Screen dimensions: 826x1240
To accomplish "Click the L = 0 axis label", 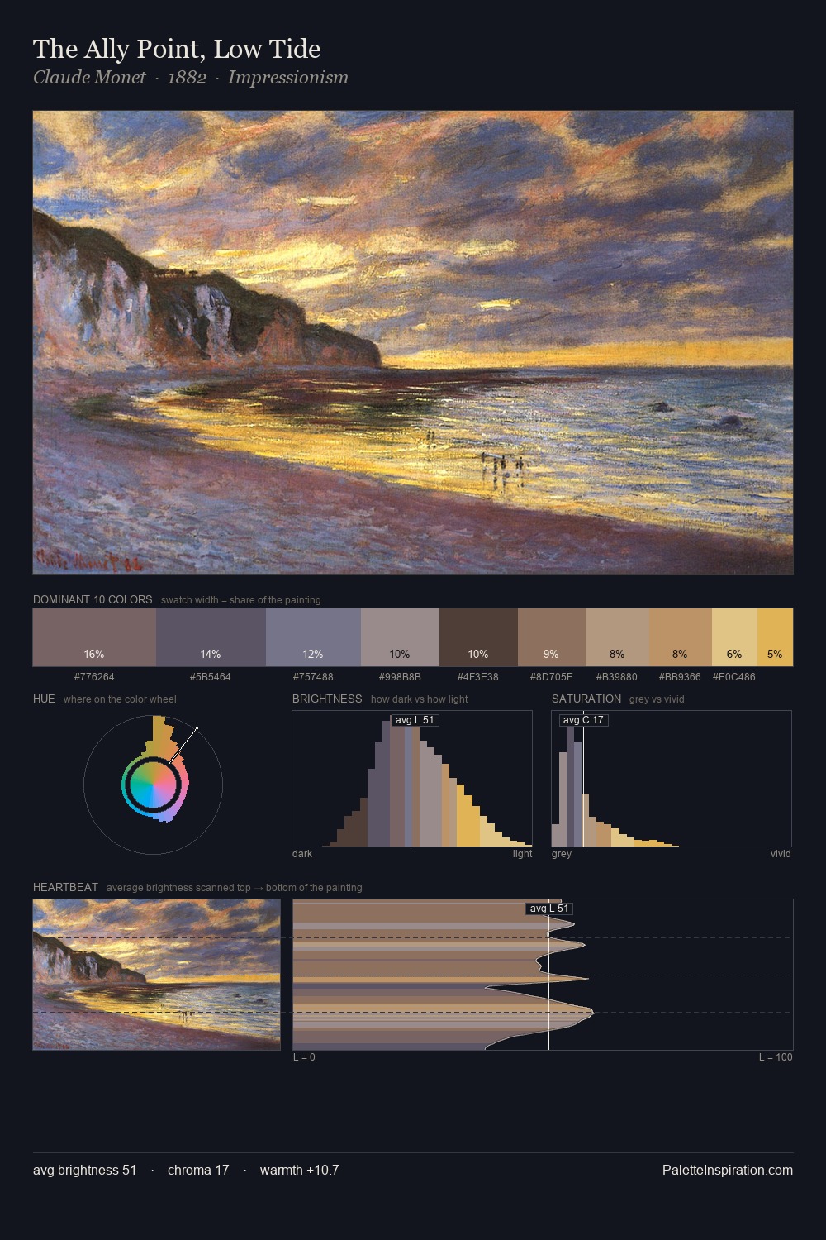I will point(304,1057).
